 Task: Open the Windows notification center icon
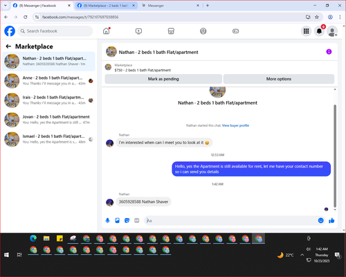tap(338, 256)
